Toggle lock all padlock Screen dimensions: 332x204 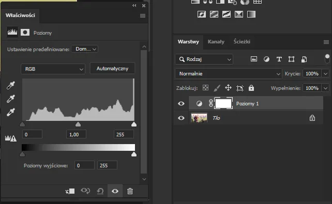click(x=251, y=88)
